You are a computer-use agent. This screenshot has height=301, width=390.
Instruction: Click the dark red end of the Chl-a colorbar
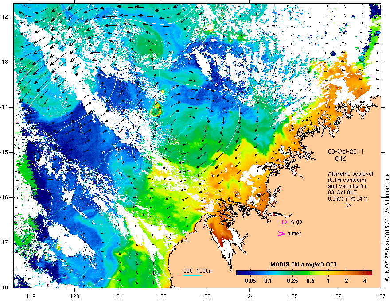[x=369, y=273]
